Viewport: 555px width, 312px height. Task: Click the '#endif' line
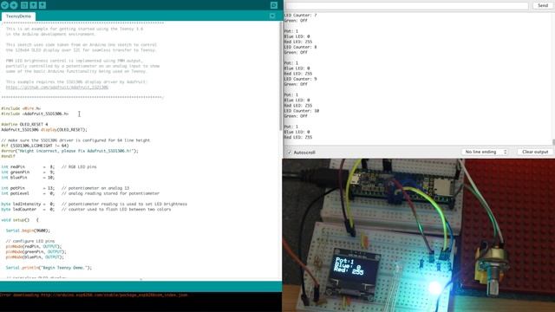[8, 156]
